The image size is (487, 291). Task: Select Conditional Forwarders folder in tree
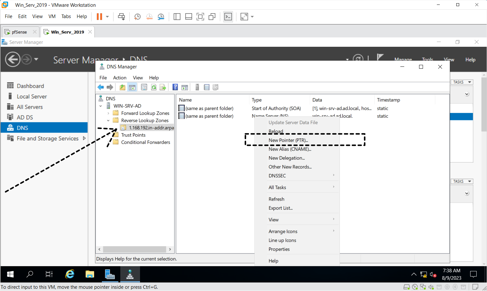point(146,142)
